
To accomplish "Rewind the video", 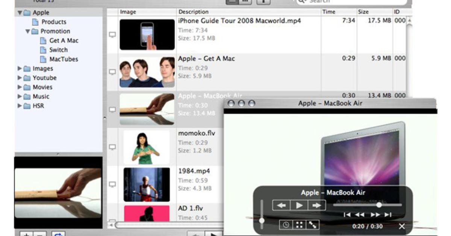I will click(360, 215).
